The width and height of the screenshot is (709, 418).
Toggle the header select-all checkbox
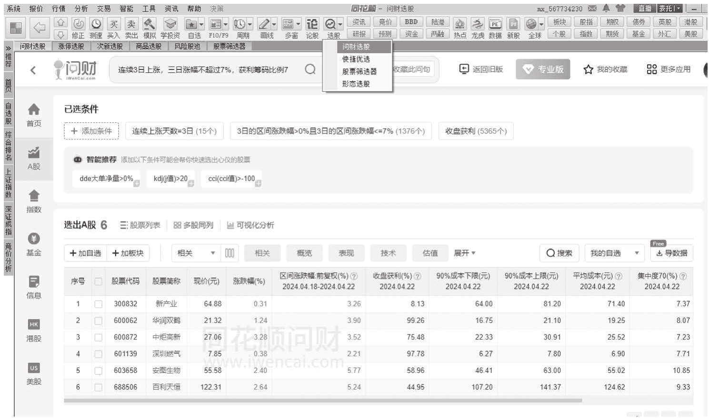tap(98, 282)
